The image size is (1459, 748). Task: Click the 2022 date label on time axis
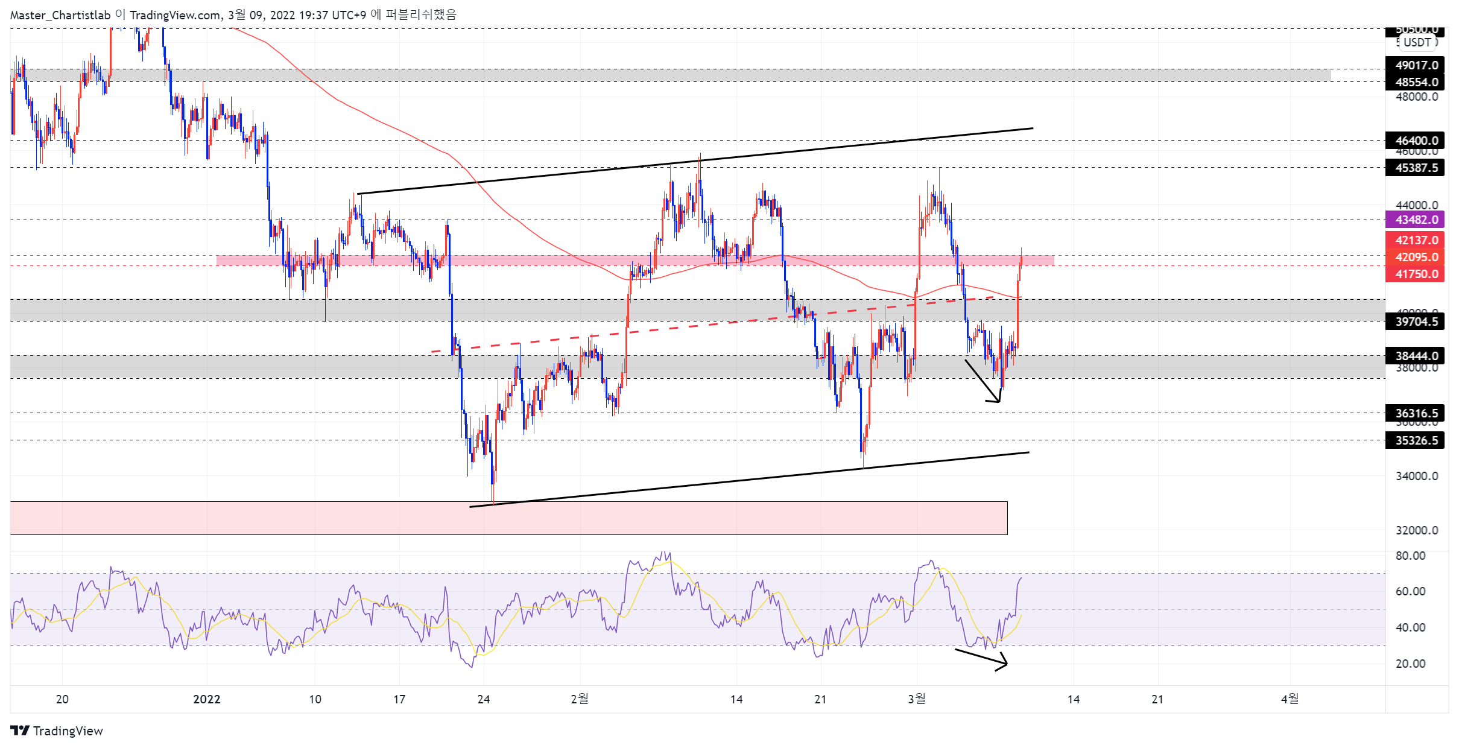(x=207, y=699)
